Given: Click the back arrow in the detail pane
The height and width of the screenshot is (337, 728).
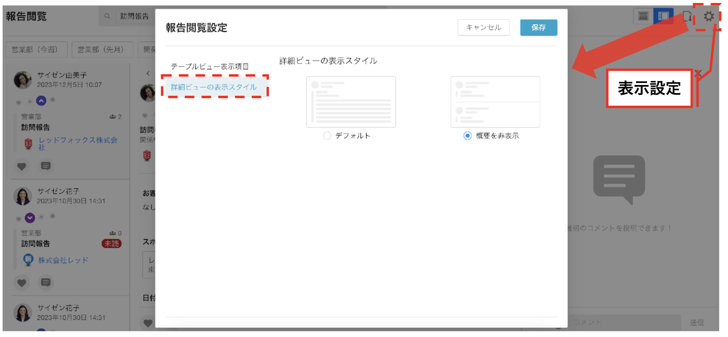Looking at the screenshot, I should pos(148,73).
